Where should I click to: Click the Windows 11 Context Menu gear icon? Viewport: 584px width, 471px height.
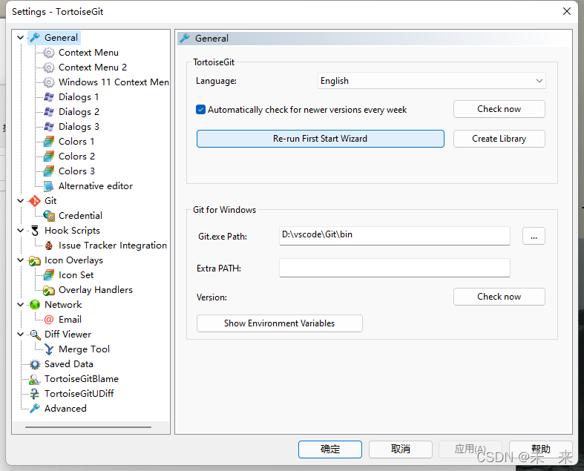click(49, 82)
